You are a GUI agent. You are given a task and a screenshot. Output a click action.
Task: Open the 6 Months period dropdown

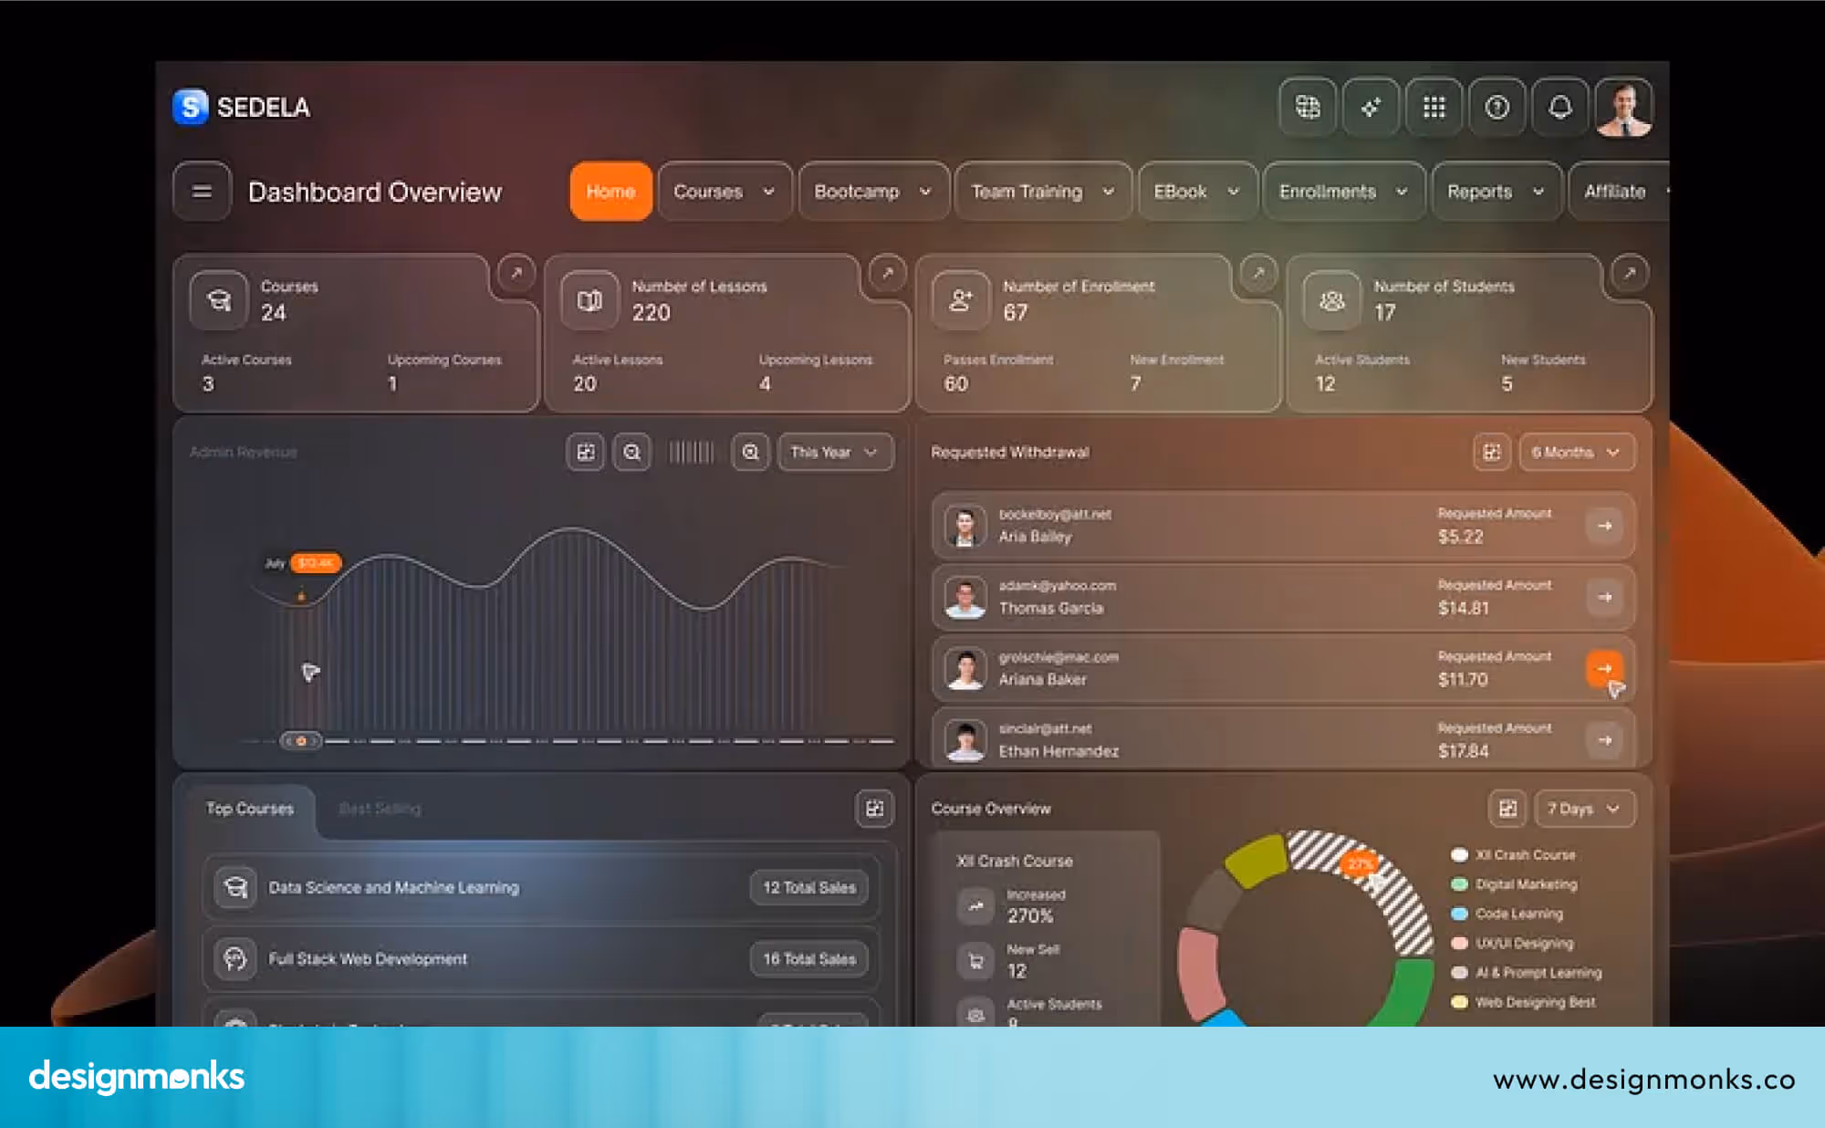[x=1576, y=453]
